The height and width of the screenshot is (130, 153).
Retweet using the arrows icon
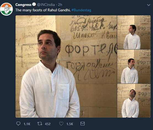(40, 124)
